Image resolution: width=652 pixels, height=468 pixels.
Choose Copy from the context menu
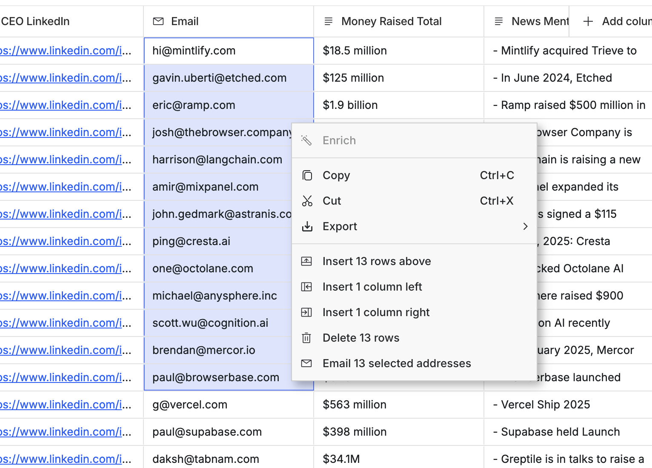(x=414, y=175)
